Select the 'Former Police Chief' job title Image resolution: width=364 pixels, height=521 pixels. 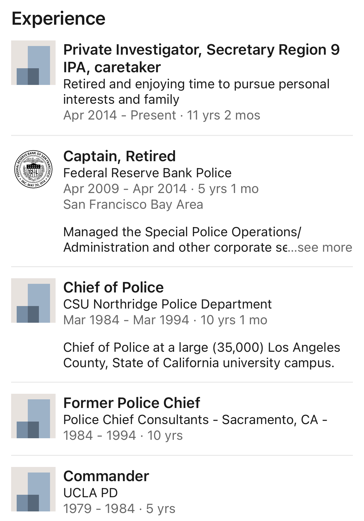[x=132, y=403]
